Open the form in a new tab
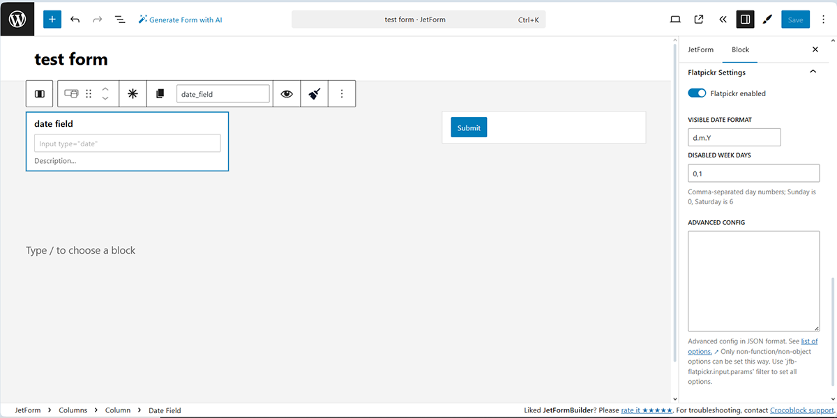 pos(699,20)
